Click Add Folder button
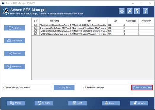Screen dimensions: 155x110 (14, 41)
